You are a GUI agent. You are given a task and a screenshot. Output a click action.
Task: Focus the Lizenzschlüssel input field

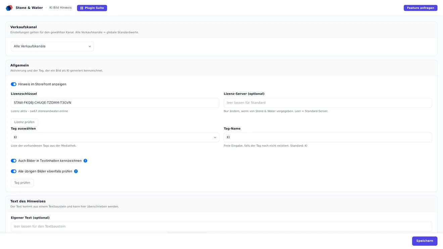coord(115,103)
